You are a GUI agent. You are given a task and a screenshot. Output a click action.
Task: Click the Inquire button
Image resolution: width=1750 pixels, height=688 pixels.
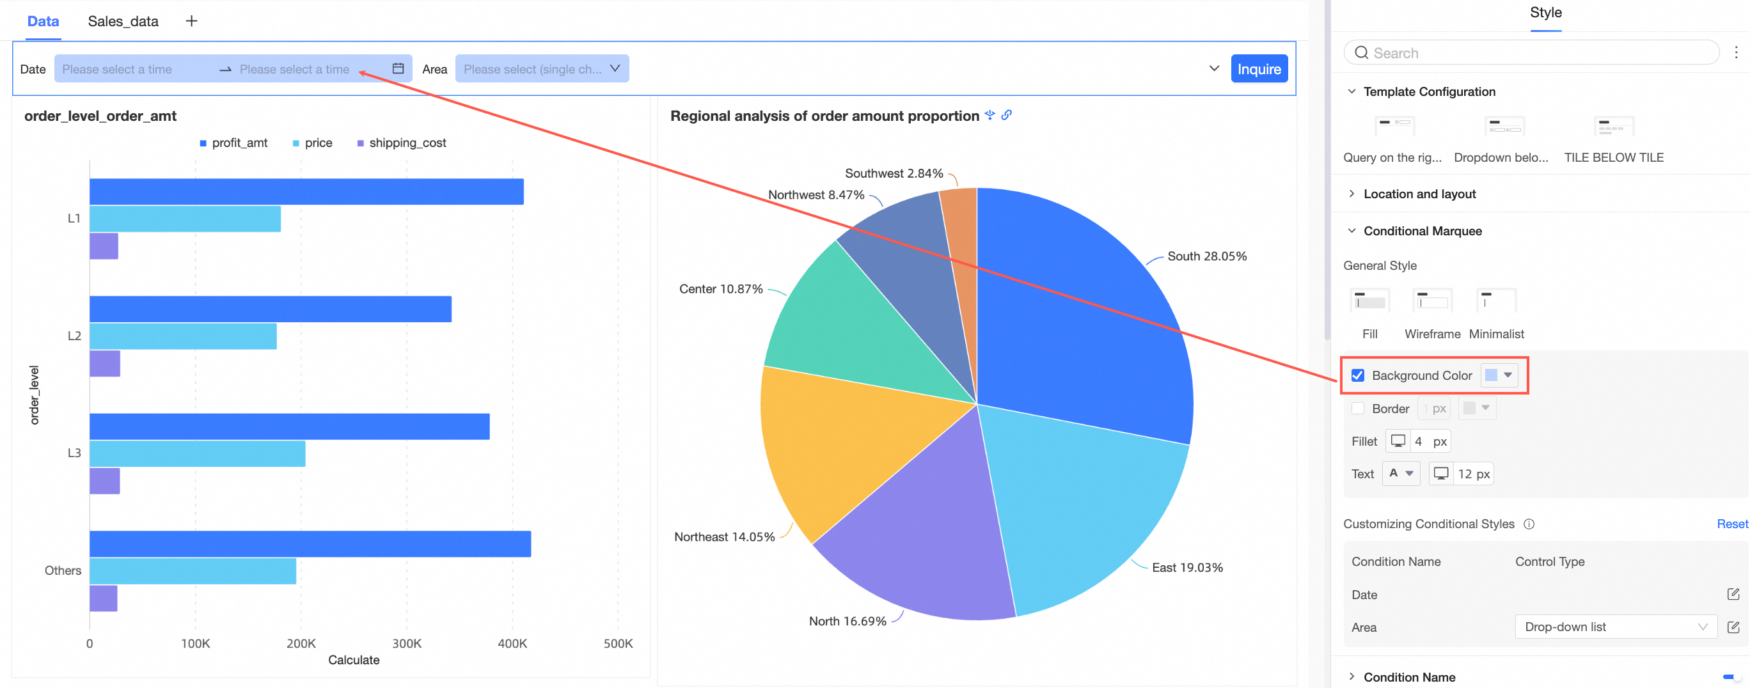1259,68
